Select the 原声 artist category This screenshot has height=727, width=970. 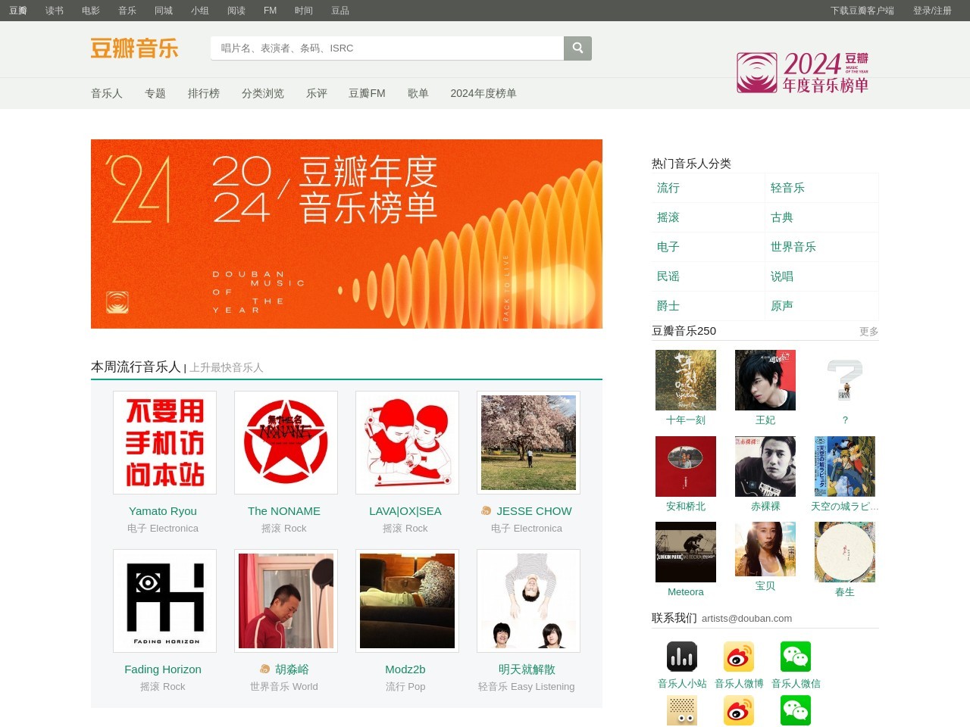(782, 306)
